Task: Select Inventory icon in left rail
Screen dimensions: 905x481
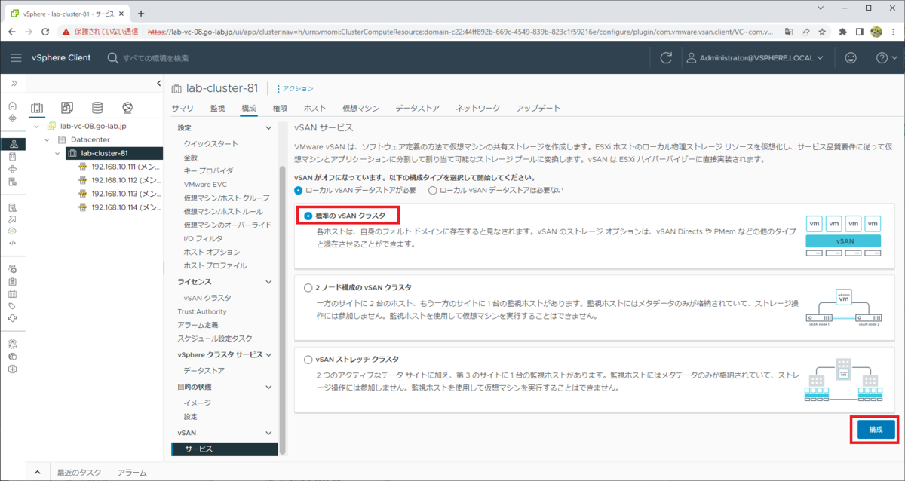Action: click(12, 144)
